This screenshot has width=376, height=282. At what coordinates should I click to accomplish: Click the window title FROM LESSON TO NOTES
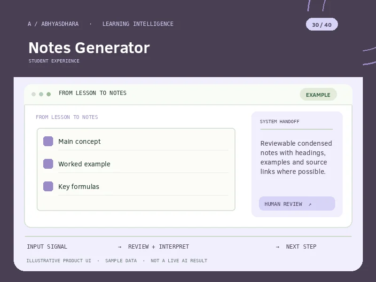pyautogui.click(x=93, y=93)
